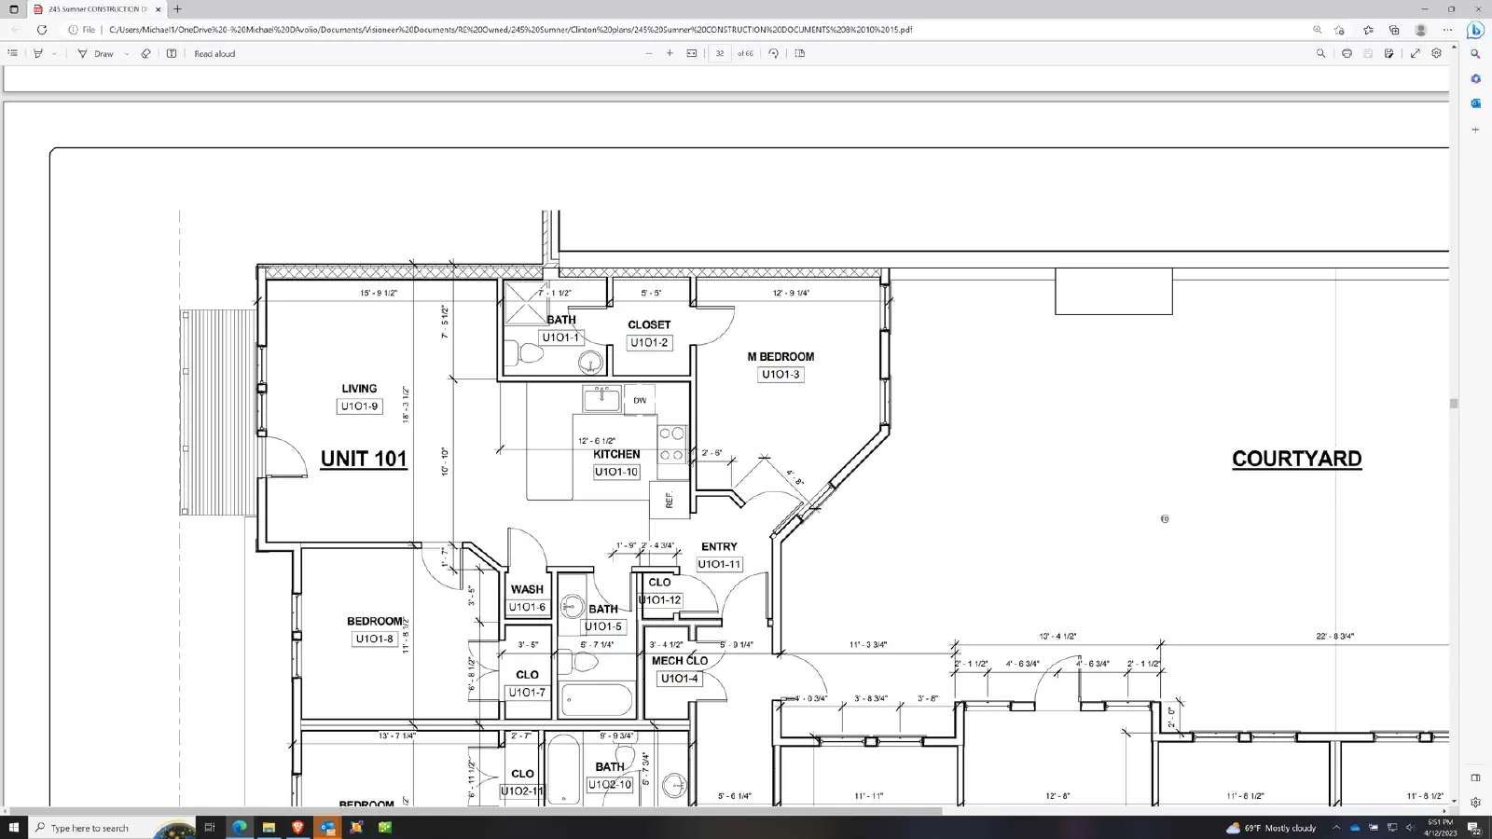This screenshot has width=1492, height=839.
Task: Click the horizontal scrollbar at bottom
Action: point(476,811)
